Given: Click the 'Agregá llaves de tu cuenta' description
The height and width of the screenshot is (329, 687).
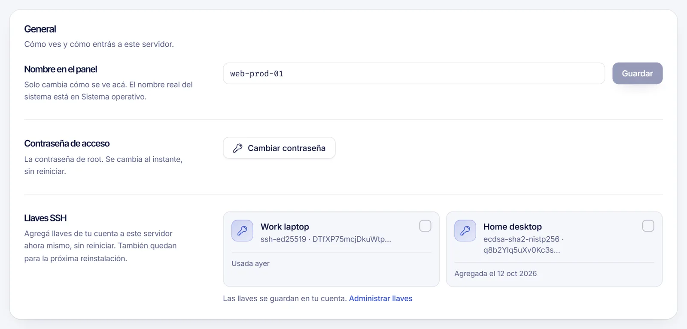Looking at the screenshot, I should [x=100, y=246].
